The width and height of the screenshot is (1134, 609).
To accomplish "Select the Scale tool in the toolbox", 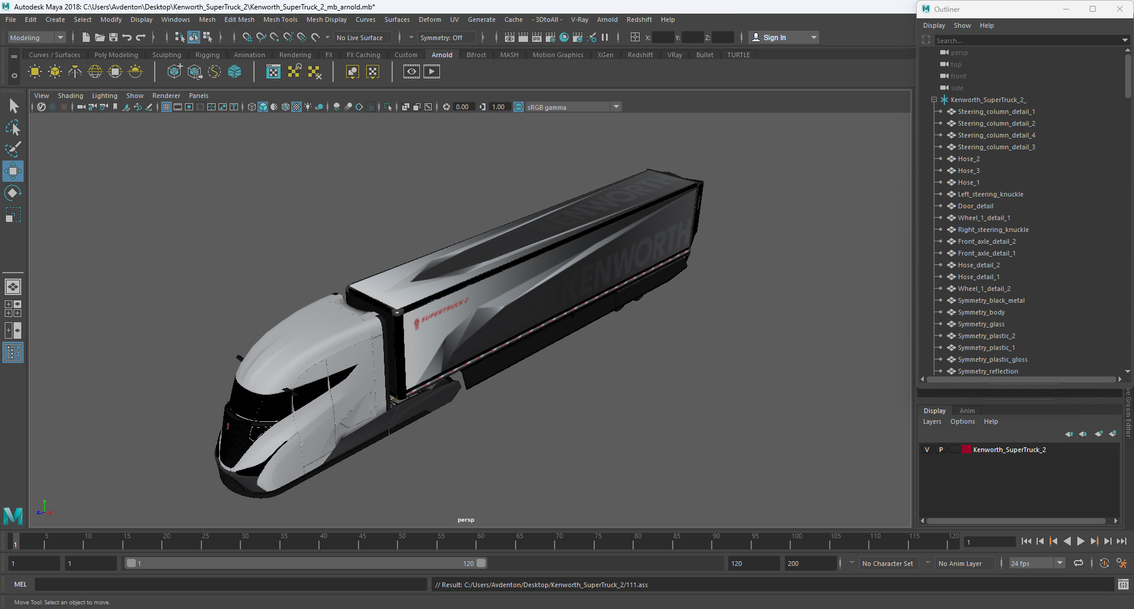I will (x=13, y=215).
